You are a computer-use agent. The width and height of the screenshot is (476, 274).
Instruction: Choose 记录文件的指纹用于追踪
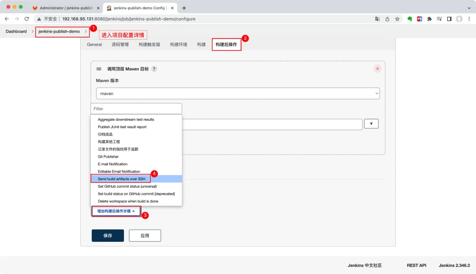point(136,149)
